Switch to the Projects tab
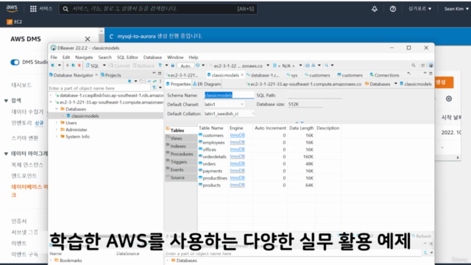This screenshot has height=265, width=471. click(111, 75)
